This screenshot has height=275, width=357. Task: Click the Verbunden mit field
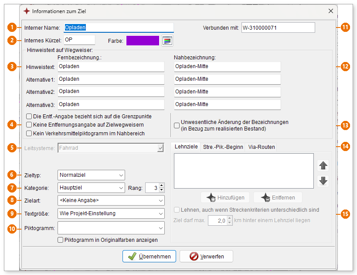[x=278, y=27]
